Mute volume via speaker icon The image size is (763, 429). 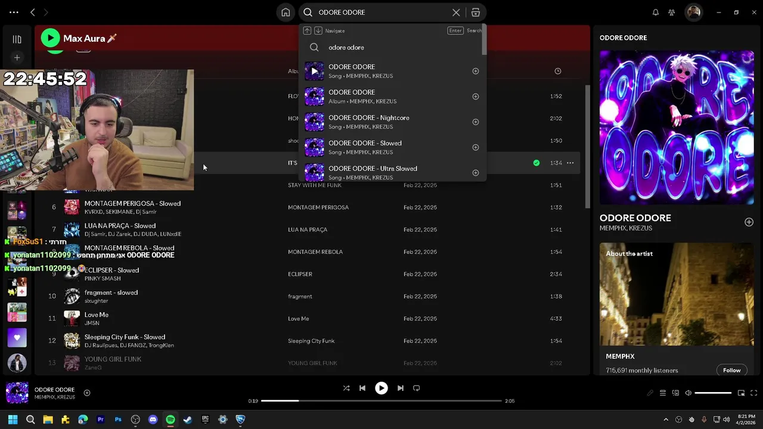[688, 393]
